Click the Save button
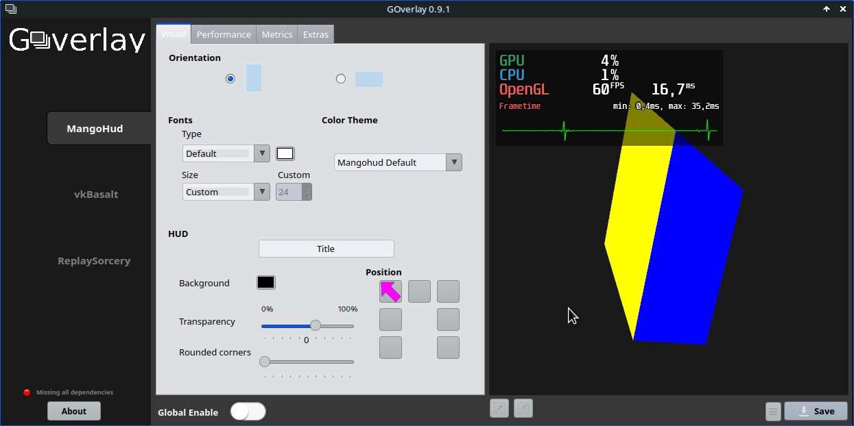The width and height of the screenshot is (854, 426). point(816,411)
